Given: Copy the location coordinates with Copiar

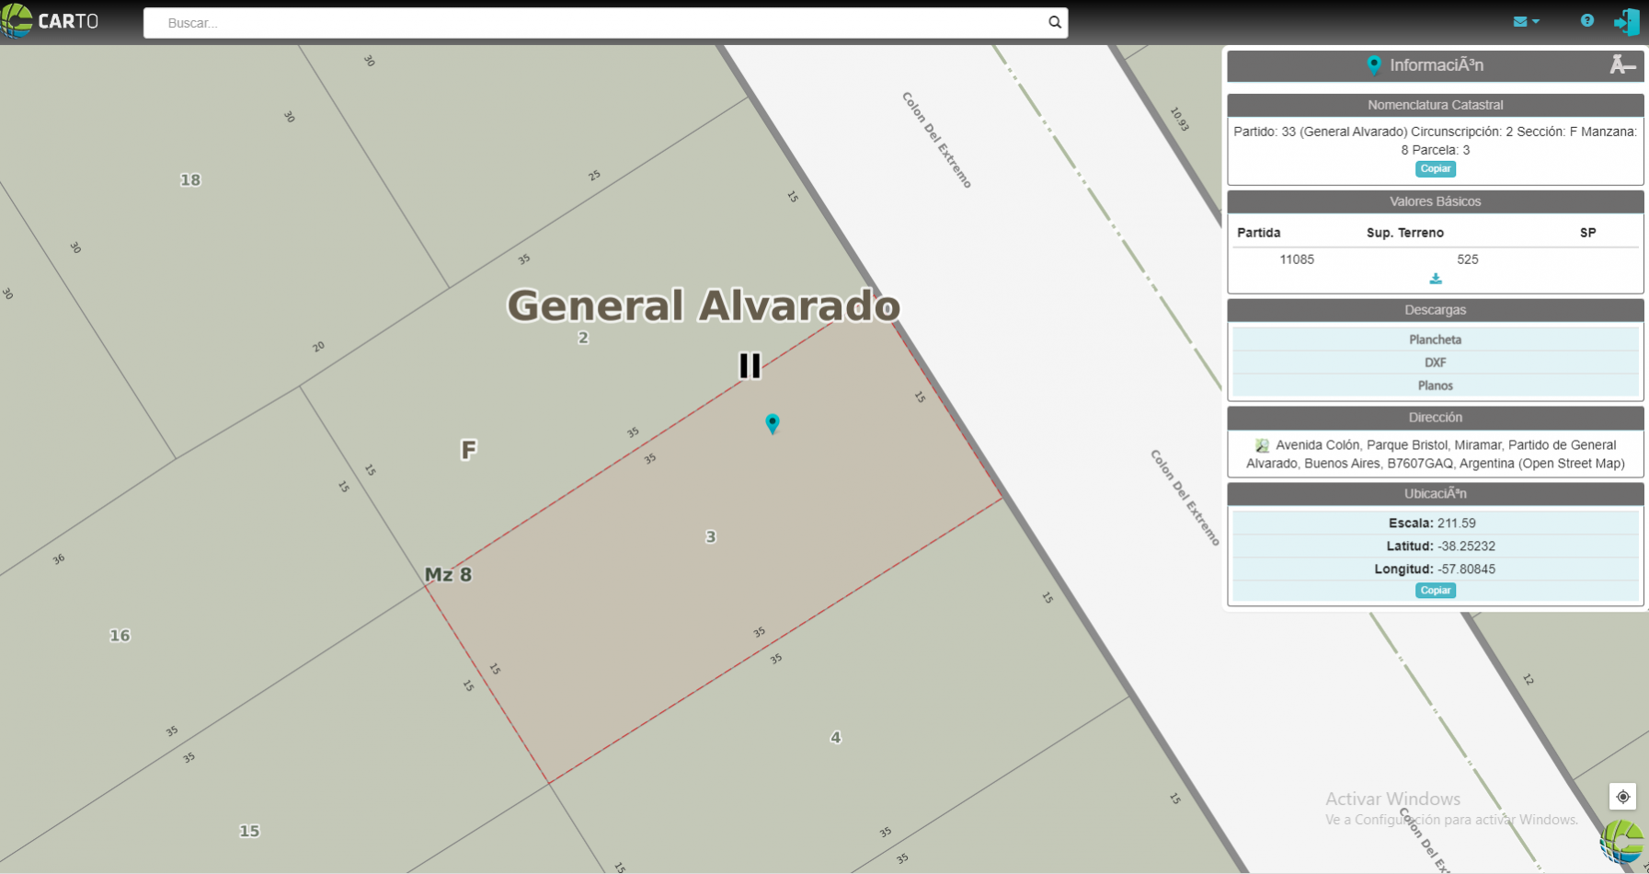Looking at the screenshot, I should click(1435, 591).
